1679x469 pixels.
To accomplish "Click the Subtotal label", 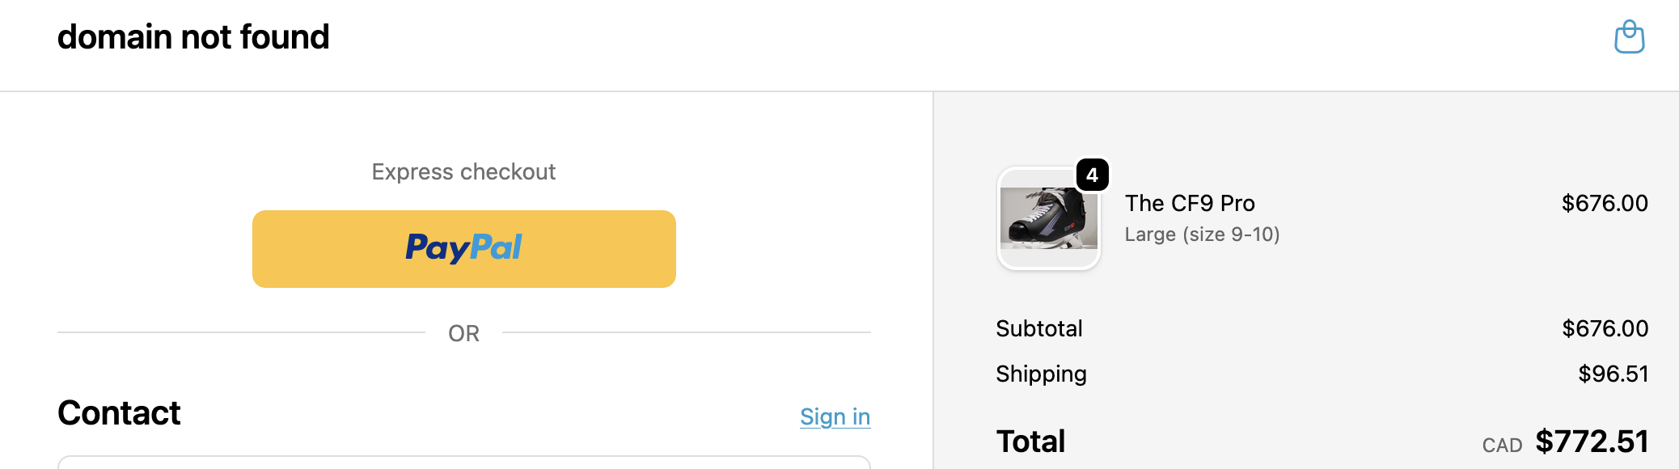I will pos(1038,328).
